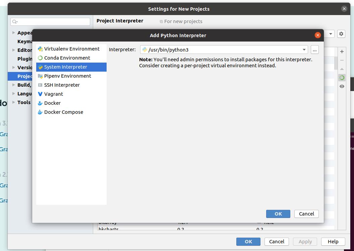Image resolution: width=354 pixels, height=251 pixels.
Task: Open SSH Interpreter option
Action: click(62, 85)
